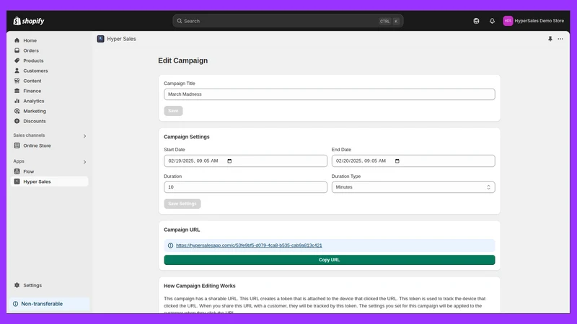Click the info icon beside campaign URL
Image resolution: width=577 pixels, height=324 pixels.
tap(170, 246)
